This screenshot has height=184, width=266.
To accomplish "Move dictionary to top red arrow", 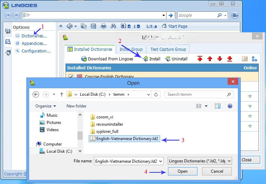I will pos(200,59).
